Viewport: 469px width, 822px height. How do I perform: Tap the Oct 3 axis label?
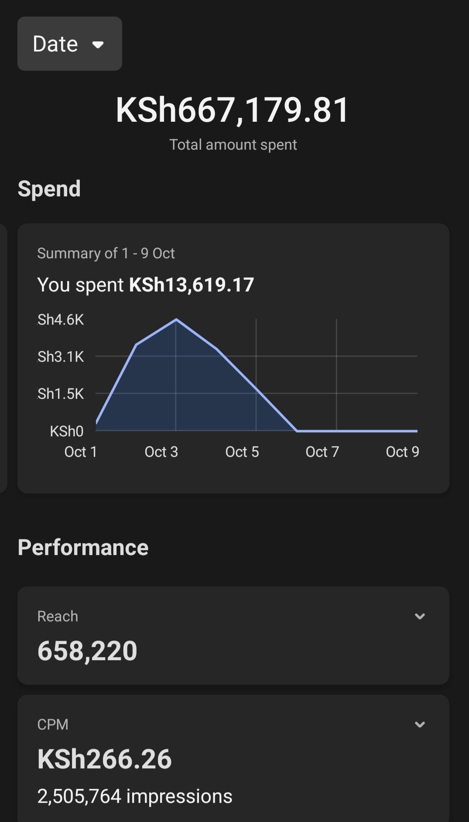[x=161, y=452]
